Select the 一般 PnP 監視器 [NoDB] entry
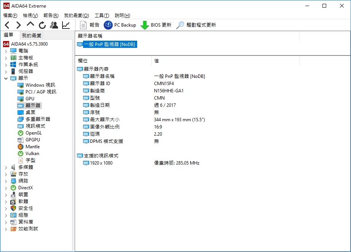This screenshot has width=351, height=252. click(x=107, y=44)
